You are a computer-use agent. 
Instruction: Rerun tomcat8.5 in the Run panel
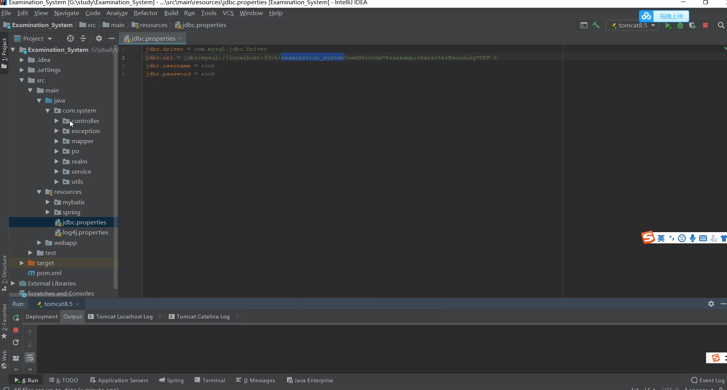(x=16, y=318)
